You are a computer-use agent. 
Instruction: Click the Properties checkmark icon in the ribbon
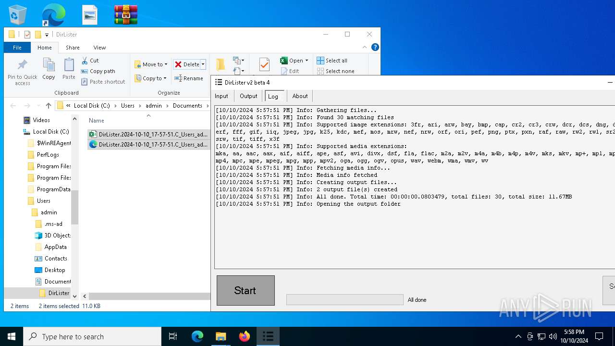click(x=264, y=64)
